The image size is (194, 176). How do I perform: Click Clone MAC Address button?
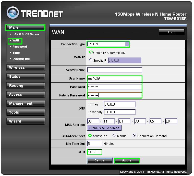(x=104, y=128)
